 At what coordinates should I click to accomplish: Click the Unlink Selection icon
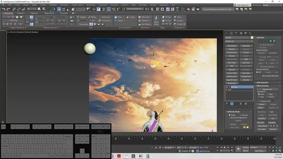[19, 9]
